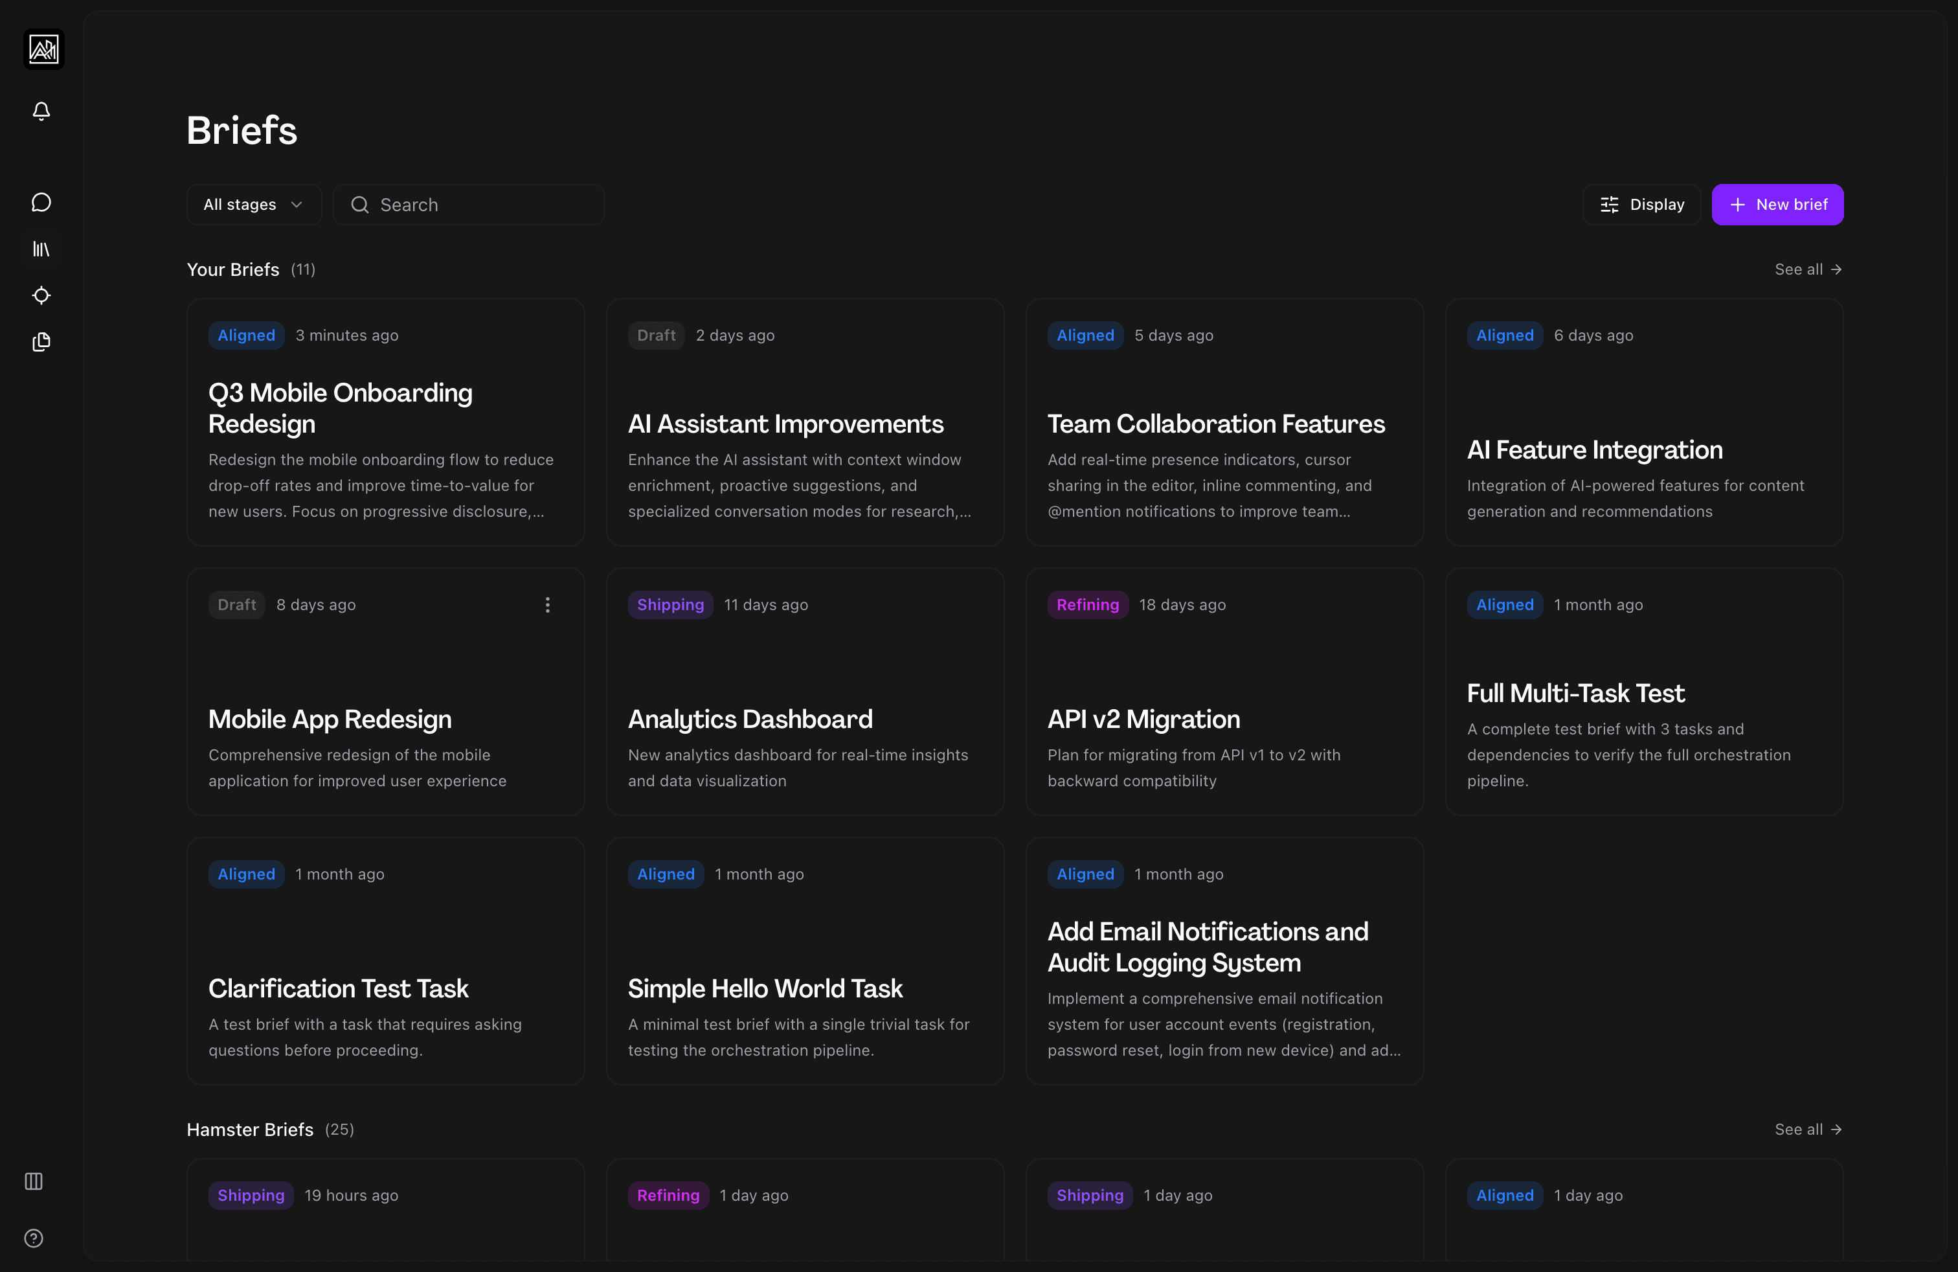Image resolution: width=1958 pixels, height=1272 pixels.
Task: Click the app logo at top left
Action: tap(43, 49)
